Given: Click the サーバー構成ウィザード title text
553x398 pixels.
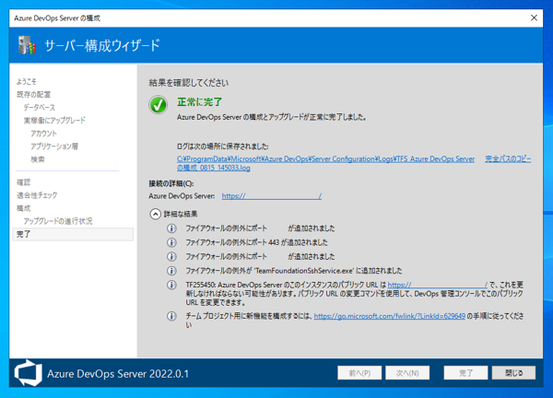Looking at the screenshot, I should tap(102, 45).
